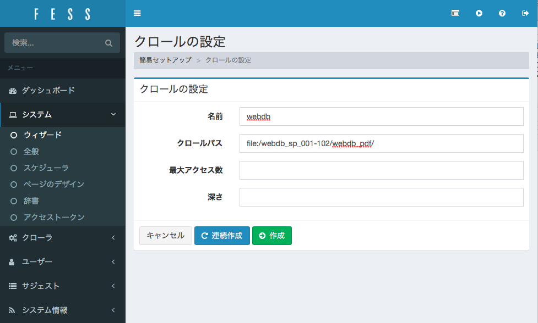Click the 連続作成 button

coord(222,236)
